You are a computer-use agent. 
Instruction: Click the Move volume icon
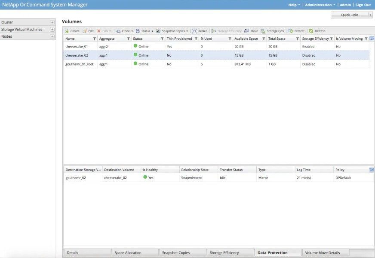pos(246,31)
